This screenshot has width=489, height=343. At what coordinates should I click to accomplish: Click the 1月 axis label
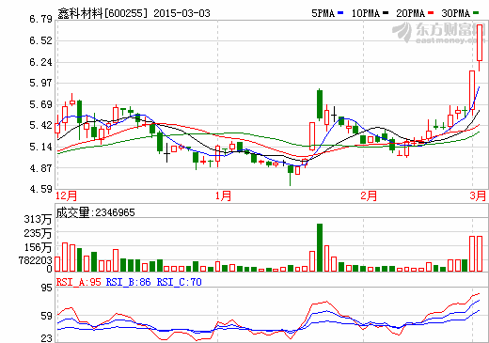click(223, 195)
